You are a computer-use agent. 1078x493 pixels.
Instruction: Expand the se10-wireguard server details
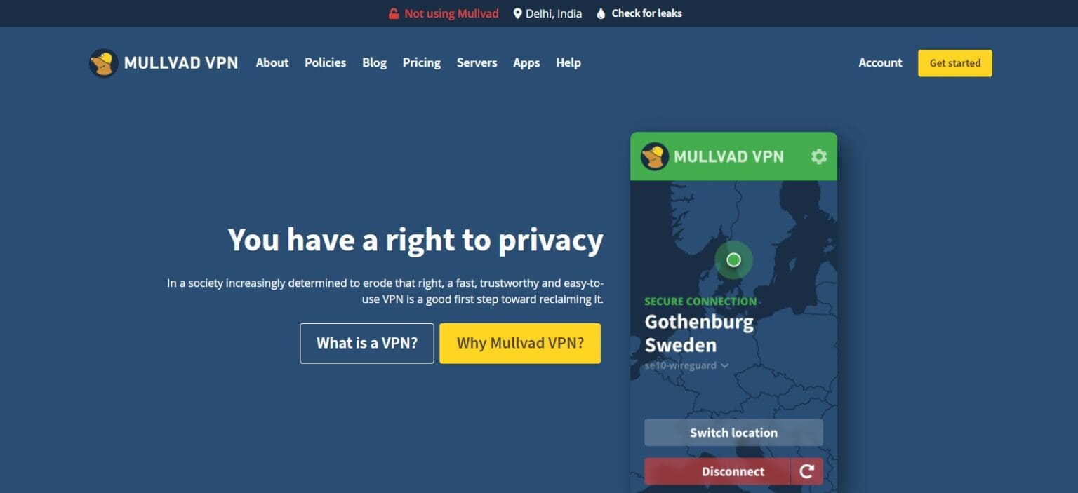click(x=724, y=365)
